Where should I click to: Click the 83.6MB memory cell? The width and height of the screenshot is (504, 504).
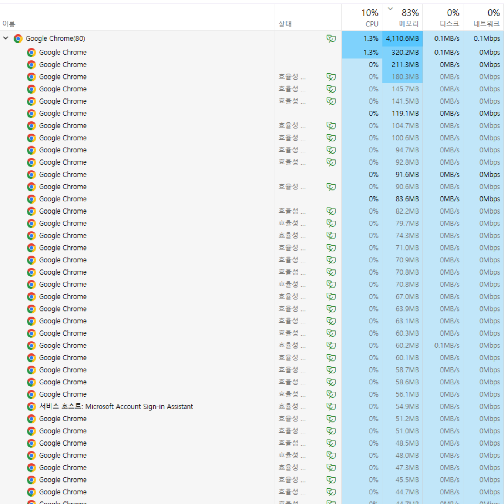402,199
